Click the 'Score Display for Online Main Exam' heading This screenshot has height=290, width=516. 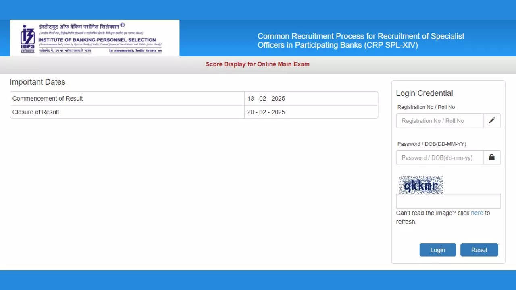coord(258,64)
